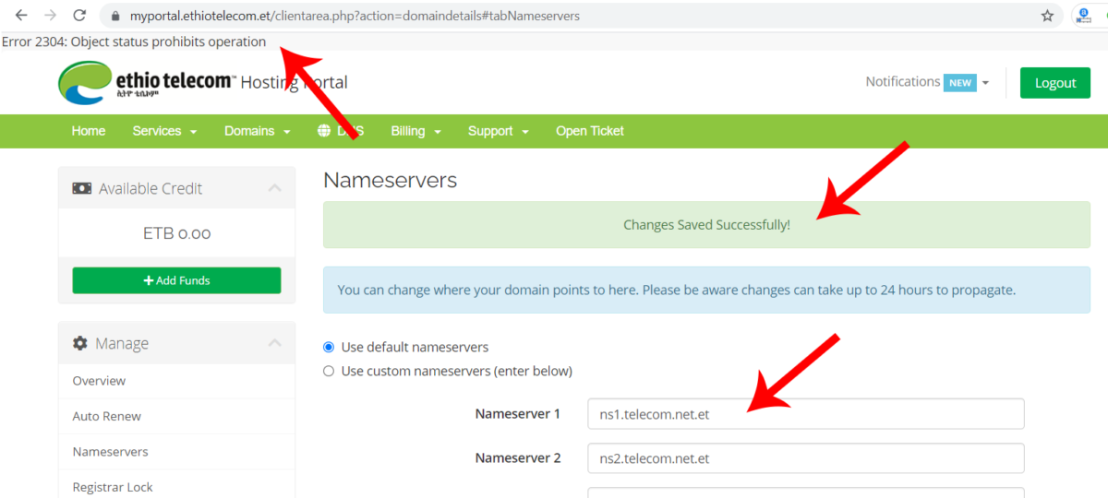
Task: Click the Nameserver 2 input field
Action: [806, 458]
